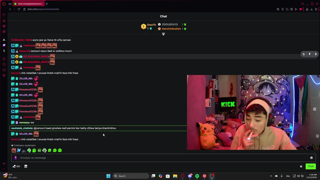Open browsing History clock icon in sidebar
This screenshot has width=320, height=180.
coord(4,64)
